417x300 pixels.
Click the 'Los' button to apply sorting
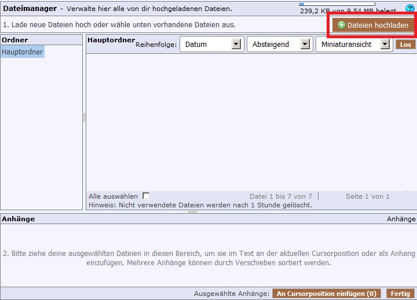pos(405,45)
